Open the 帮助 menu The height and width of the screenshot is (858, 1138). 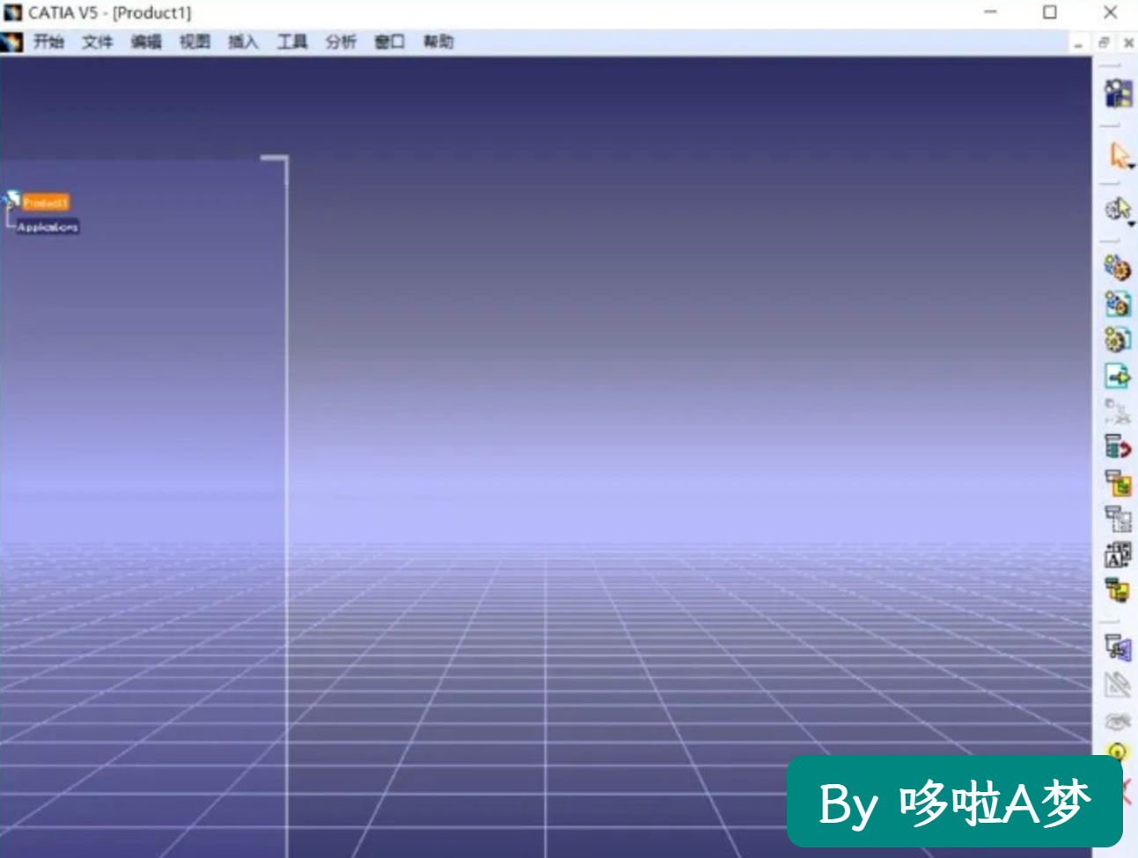438,41
